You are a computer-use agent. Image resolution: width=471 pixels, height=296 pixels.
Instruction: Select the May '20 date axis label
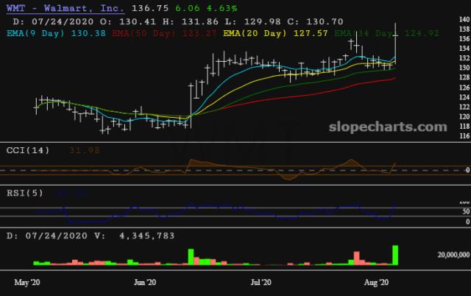point(27,283)
